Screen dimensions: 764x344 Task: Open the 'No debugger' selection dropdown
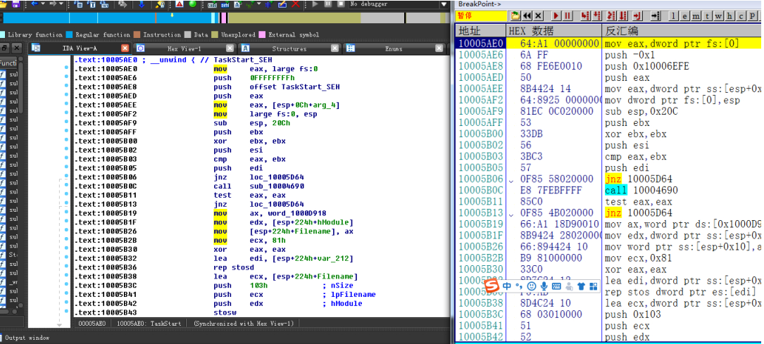coord(444,4)
